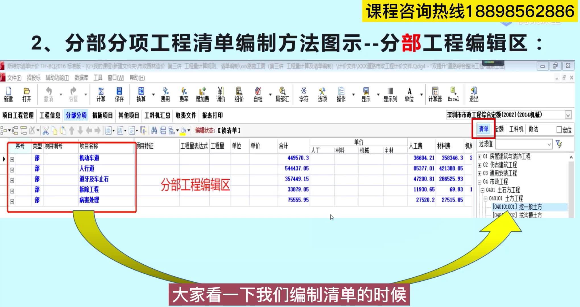The height and width of the screenshot is (307, 580).
Task: Expand the 机动车道 row
Action: click(x=12, y=159)
